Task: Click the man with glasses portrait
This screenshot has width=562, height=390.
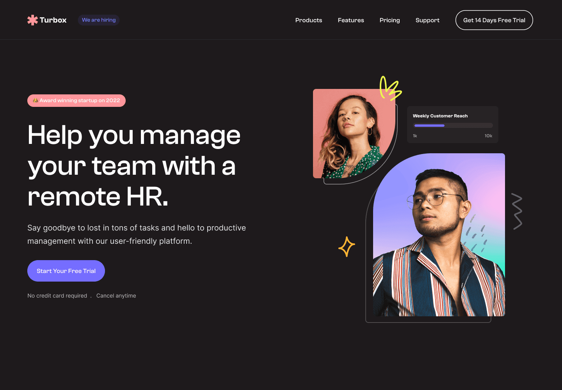Action: [439, 235]
